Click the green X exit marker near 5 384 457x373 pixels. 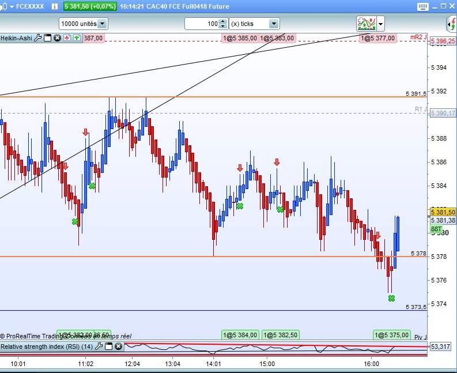click(x=92, y=186)
